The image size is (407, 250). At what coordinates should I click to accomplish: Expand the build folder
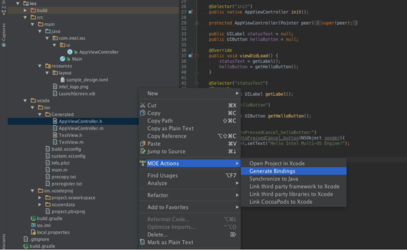point(25,10)
